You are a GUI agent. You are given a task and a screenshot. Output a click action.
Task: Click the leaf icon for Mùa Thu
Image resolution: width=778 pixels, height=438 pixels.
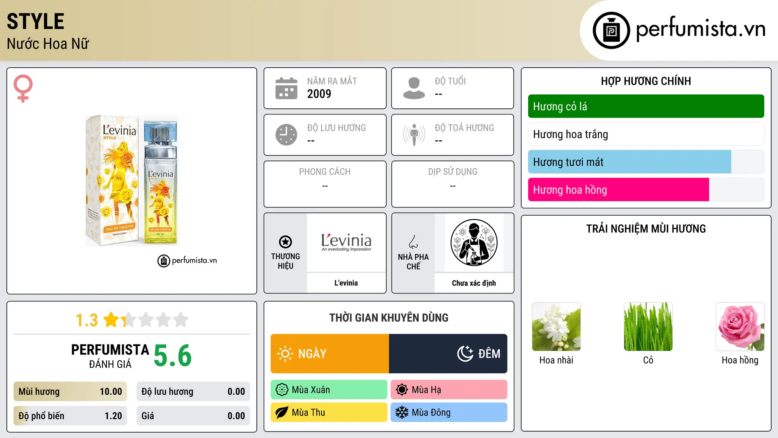click(x=282, y=413)
